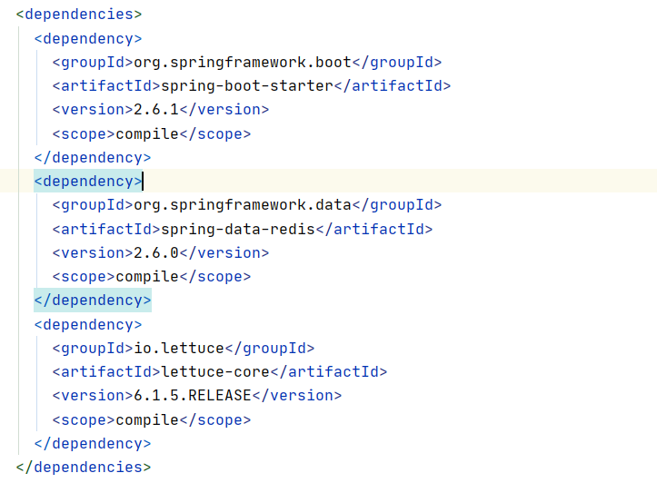The height and width of the screenshot is (483, 657).
Task: Click the highlighted opening dependency tag
Action: [x=88, y=182]
